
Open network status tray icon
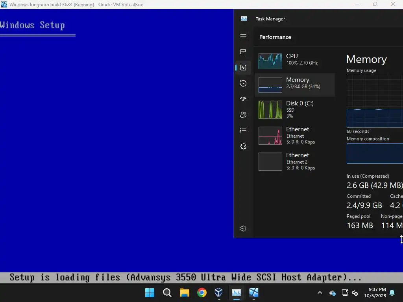coord(345,293)
